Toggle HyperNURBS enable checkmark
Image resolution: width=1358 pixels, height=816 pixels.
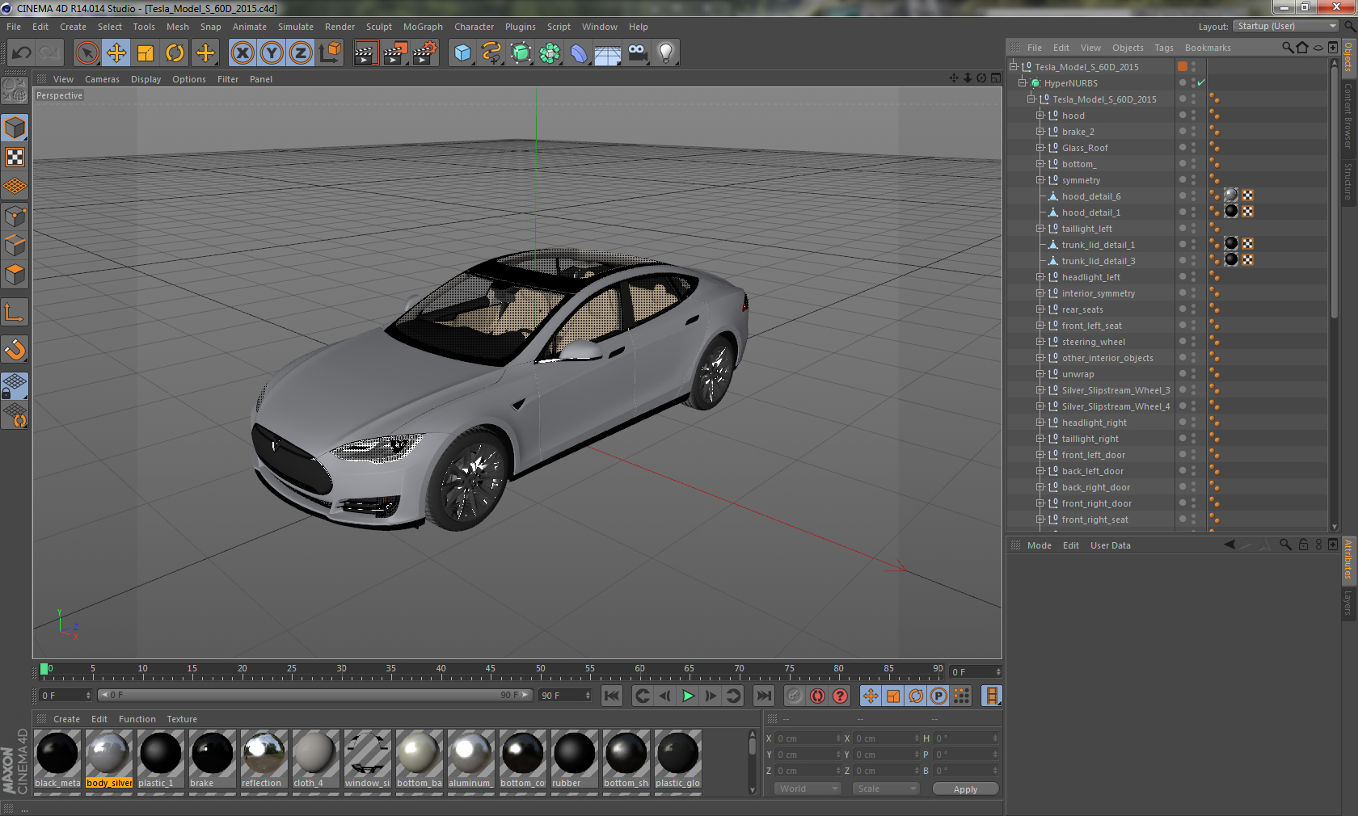[1201, 82]
